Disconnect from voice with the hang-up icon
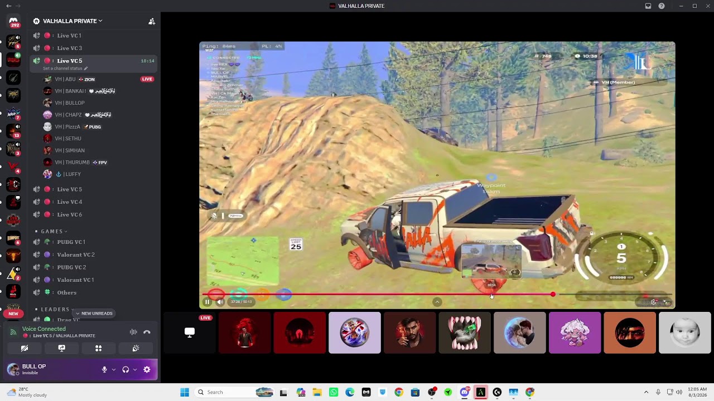Image resolution: width=714 pixels, height=401 pixels. 147,332
